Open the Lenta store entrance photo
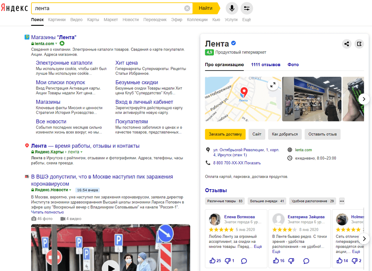The height and width of the screenshot is (271, 372). click(x=312, y=99)
